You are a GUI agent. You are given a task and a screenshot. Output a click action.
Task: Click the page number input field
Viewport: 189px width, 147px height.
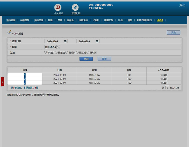[x=167, y=88]
